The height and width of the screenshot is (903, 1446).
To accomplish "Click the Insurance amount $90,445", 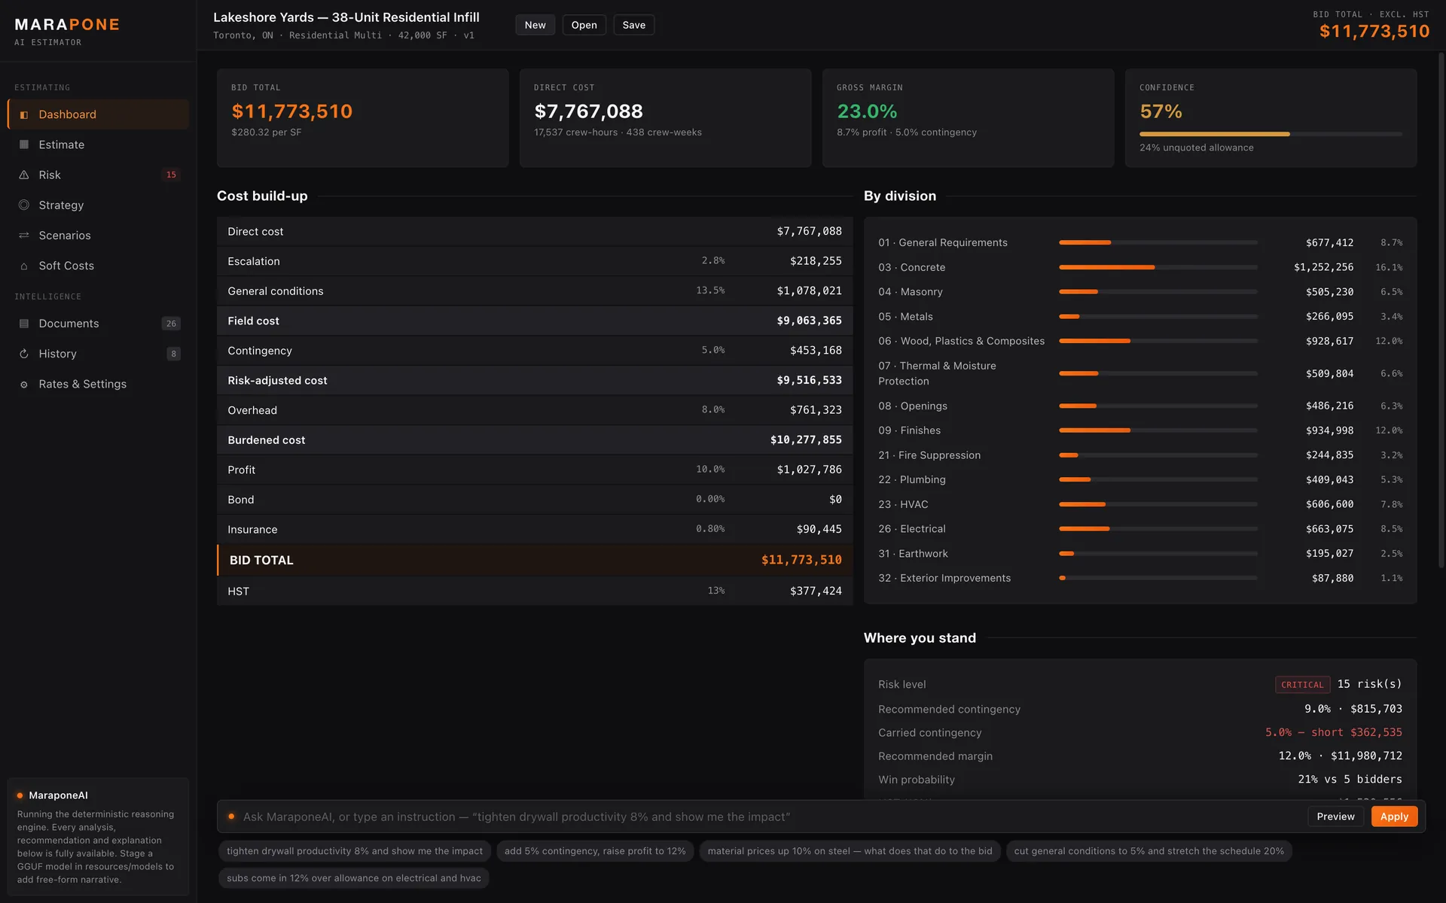I will point(819,529).
